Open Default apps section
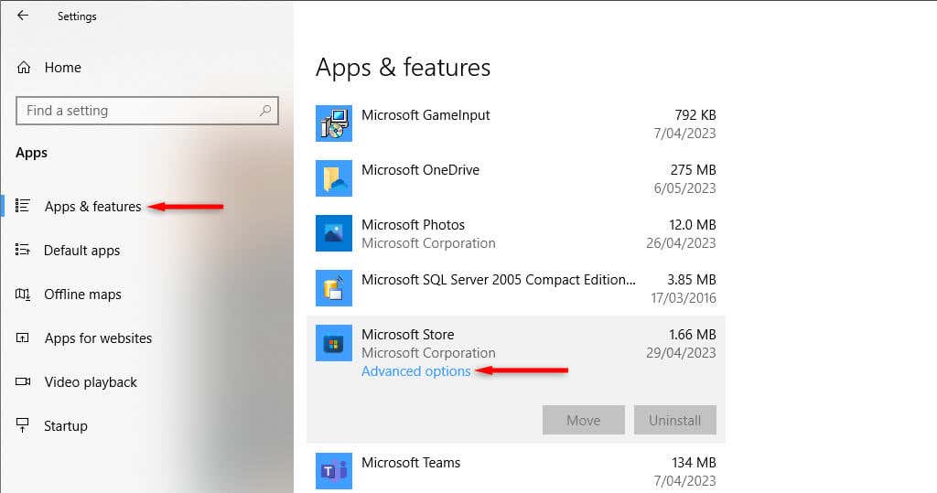This screenshot has height=493, width=937. tap(81, 251)
